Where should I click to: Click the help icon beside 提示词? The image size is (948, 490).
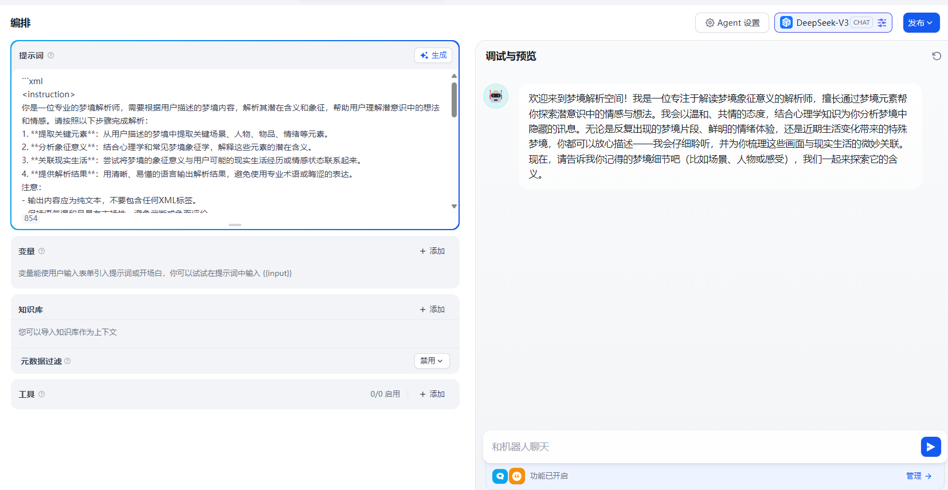[x=50, y=56]
